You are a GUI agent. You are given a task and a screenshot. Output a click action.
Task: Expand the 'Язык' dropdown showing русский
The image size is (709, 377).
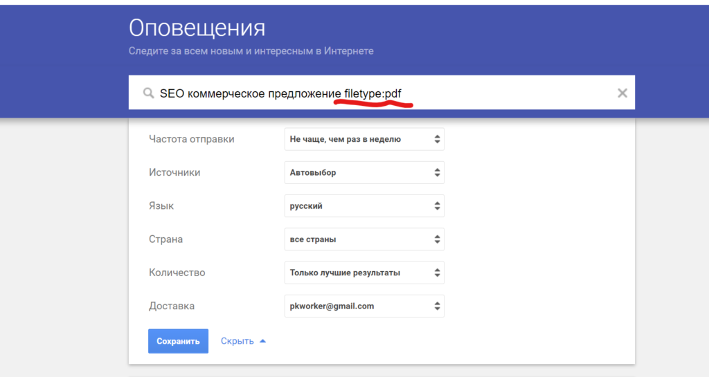(x=364, y=206)
